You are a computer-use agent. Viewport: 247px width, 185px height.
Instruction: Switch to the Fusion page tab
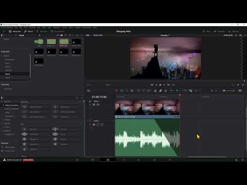[123, 160]
